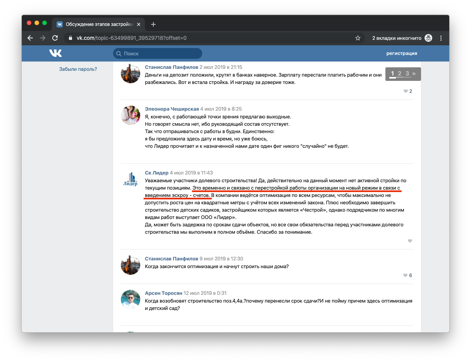Click the Забыли пароль? link
This screenshot has height=361, width=471.
[x=78, y=69]
